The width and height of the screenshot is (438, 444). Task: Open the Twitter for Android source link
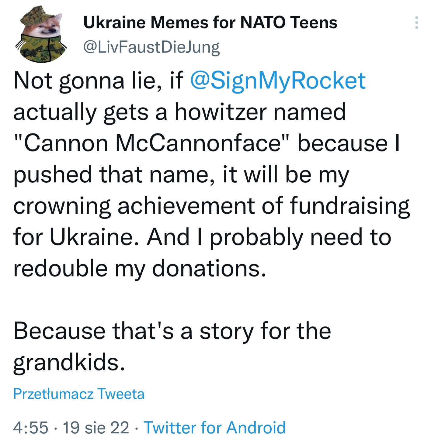pyautogui.click(x=214, y=428)
